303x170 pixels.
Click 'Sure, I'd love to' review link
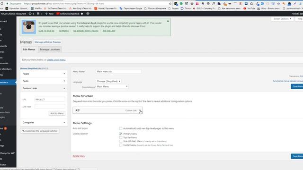(46, 31)
